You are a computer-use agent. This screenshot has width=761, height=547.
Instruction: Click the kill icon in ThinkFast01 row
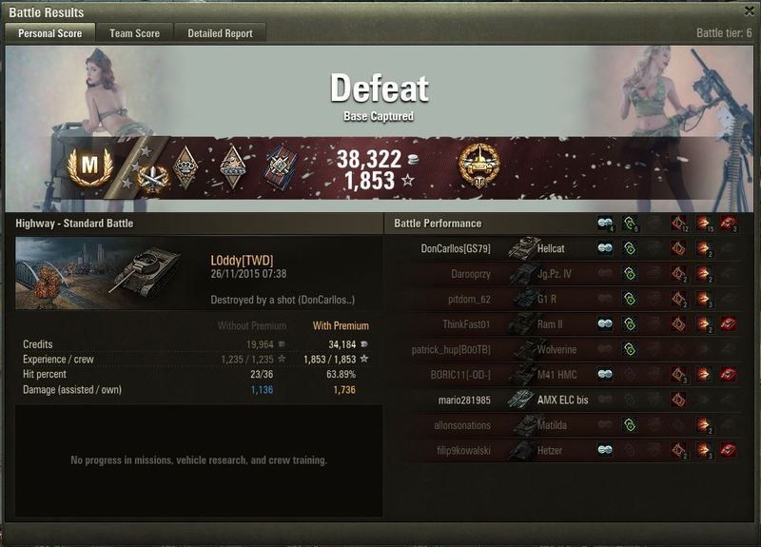(728, 323)
